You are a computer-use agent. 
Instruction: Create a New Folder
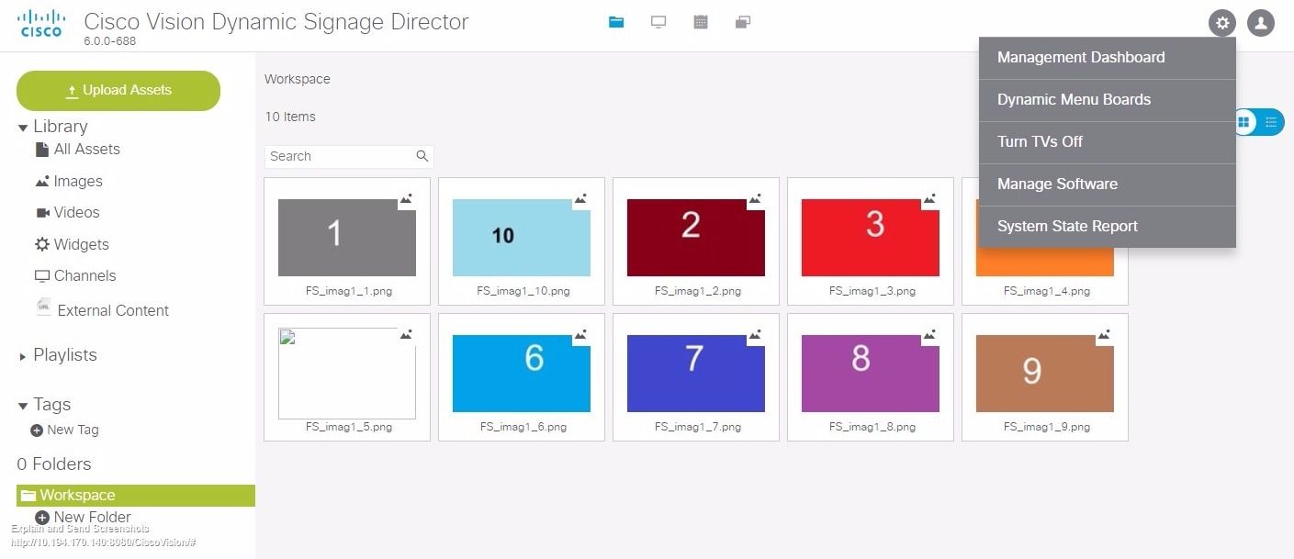[x=93, y=518]
